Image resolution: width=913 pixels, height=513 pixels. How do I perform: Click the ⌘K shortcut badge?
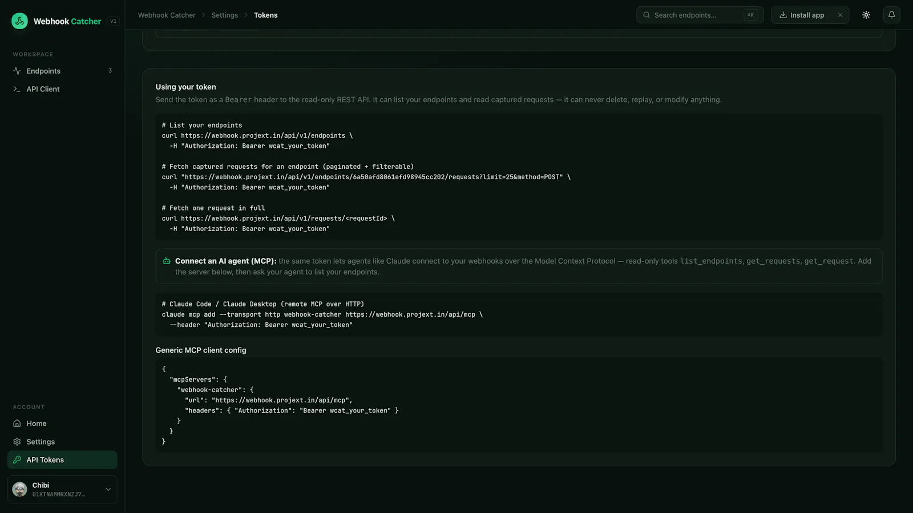coord(750,15)
